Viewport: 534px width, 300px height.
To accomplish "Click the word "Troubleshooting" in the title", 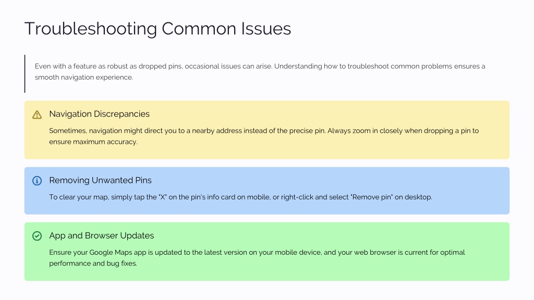I will (x=91, y=29).
